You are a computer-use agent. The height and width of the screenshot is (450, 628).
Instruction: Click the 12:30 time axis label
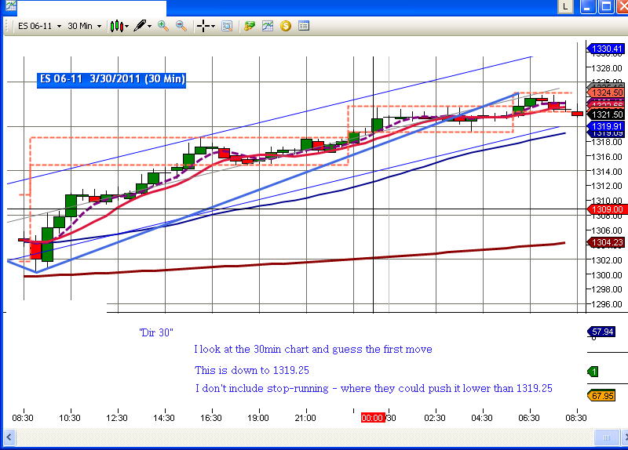(117, 418)
